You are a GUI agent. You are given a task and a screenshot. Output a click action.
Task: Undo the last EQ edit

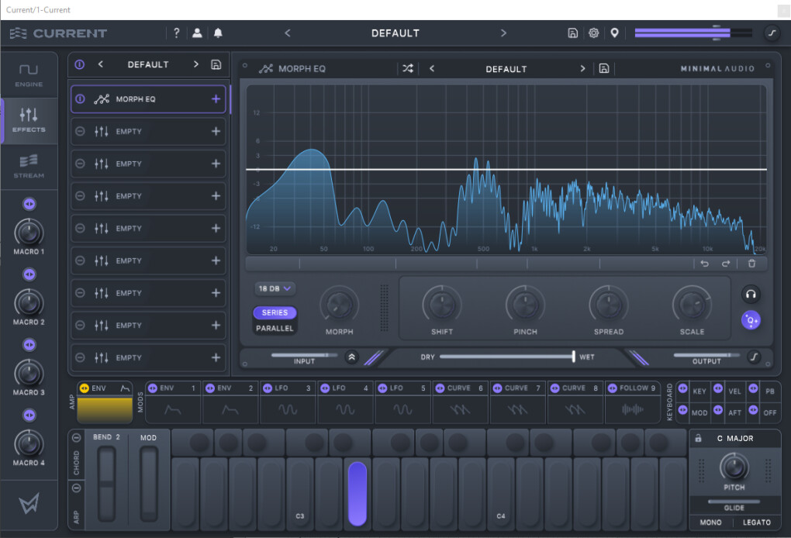[705, 264]
